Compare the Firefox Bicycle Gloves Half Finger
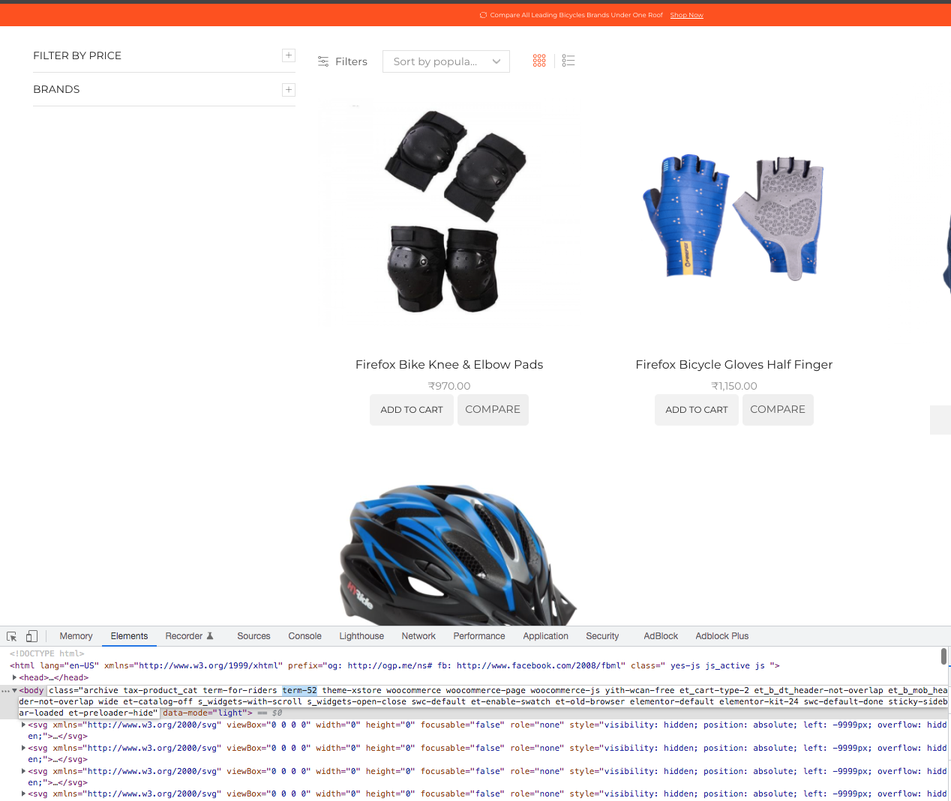951x801 pixels. point(778,410)
